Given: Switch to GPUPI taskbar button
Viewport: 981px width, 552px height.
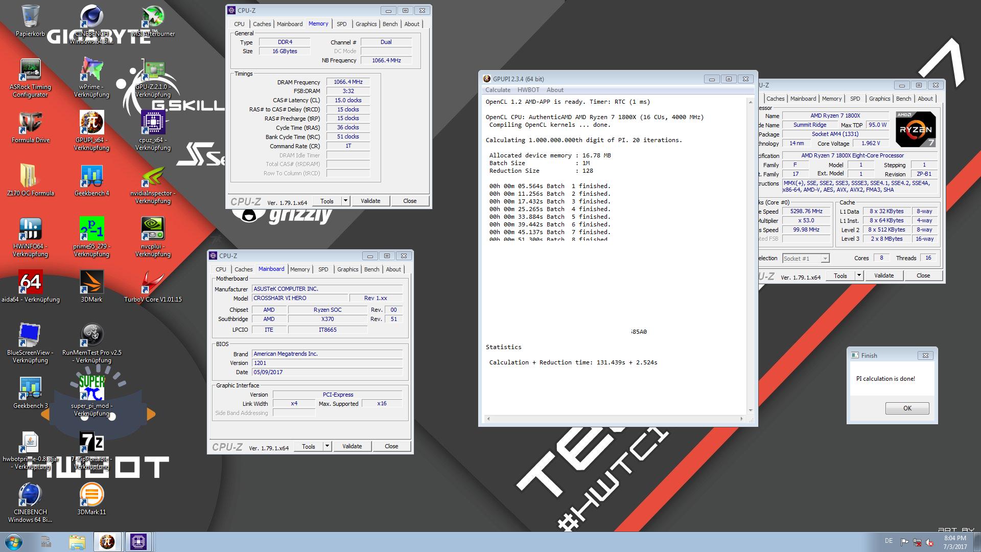Looking at the screenshot, I should (x=107, y=542).
